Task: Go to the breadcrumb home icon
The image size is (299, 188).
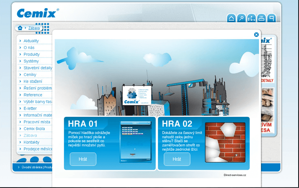Action: coord(20,28)
